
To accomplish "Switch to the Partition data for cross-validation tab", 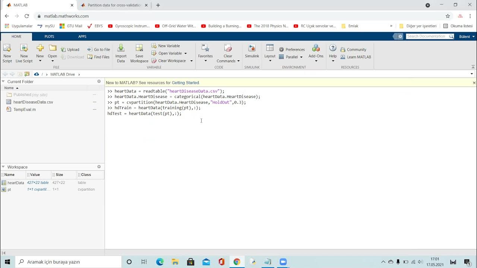I will [114, 5].
